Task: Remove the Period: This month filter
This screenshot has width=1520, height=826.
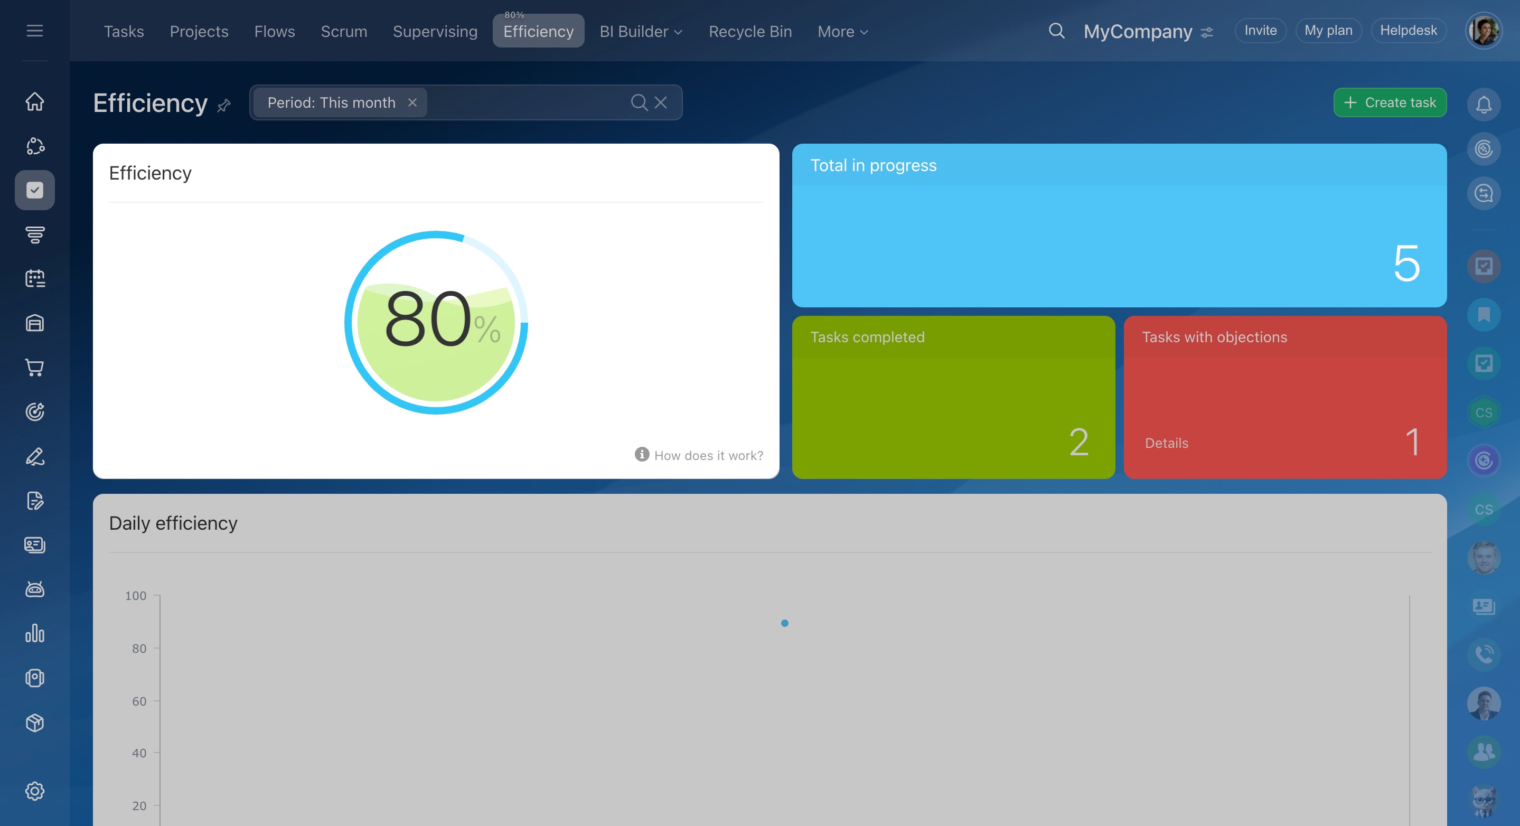Action: pyautogui.click(x=412, y=102)
